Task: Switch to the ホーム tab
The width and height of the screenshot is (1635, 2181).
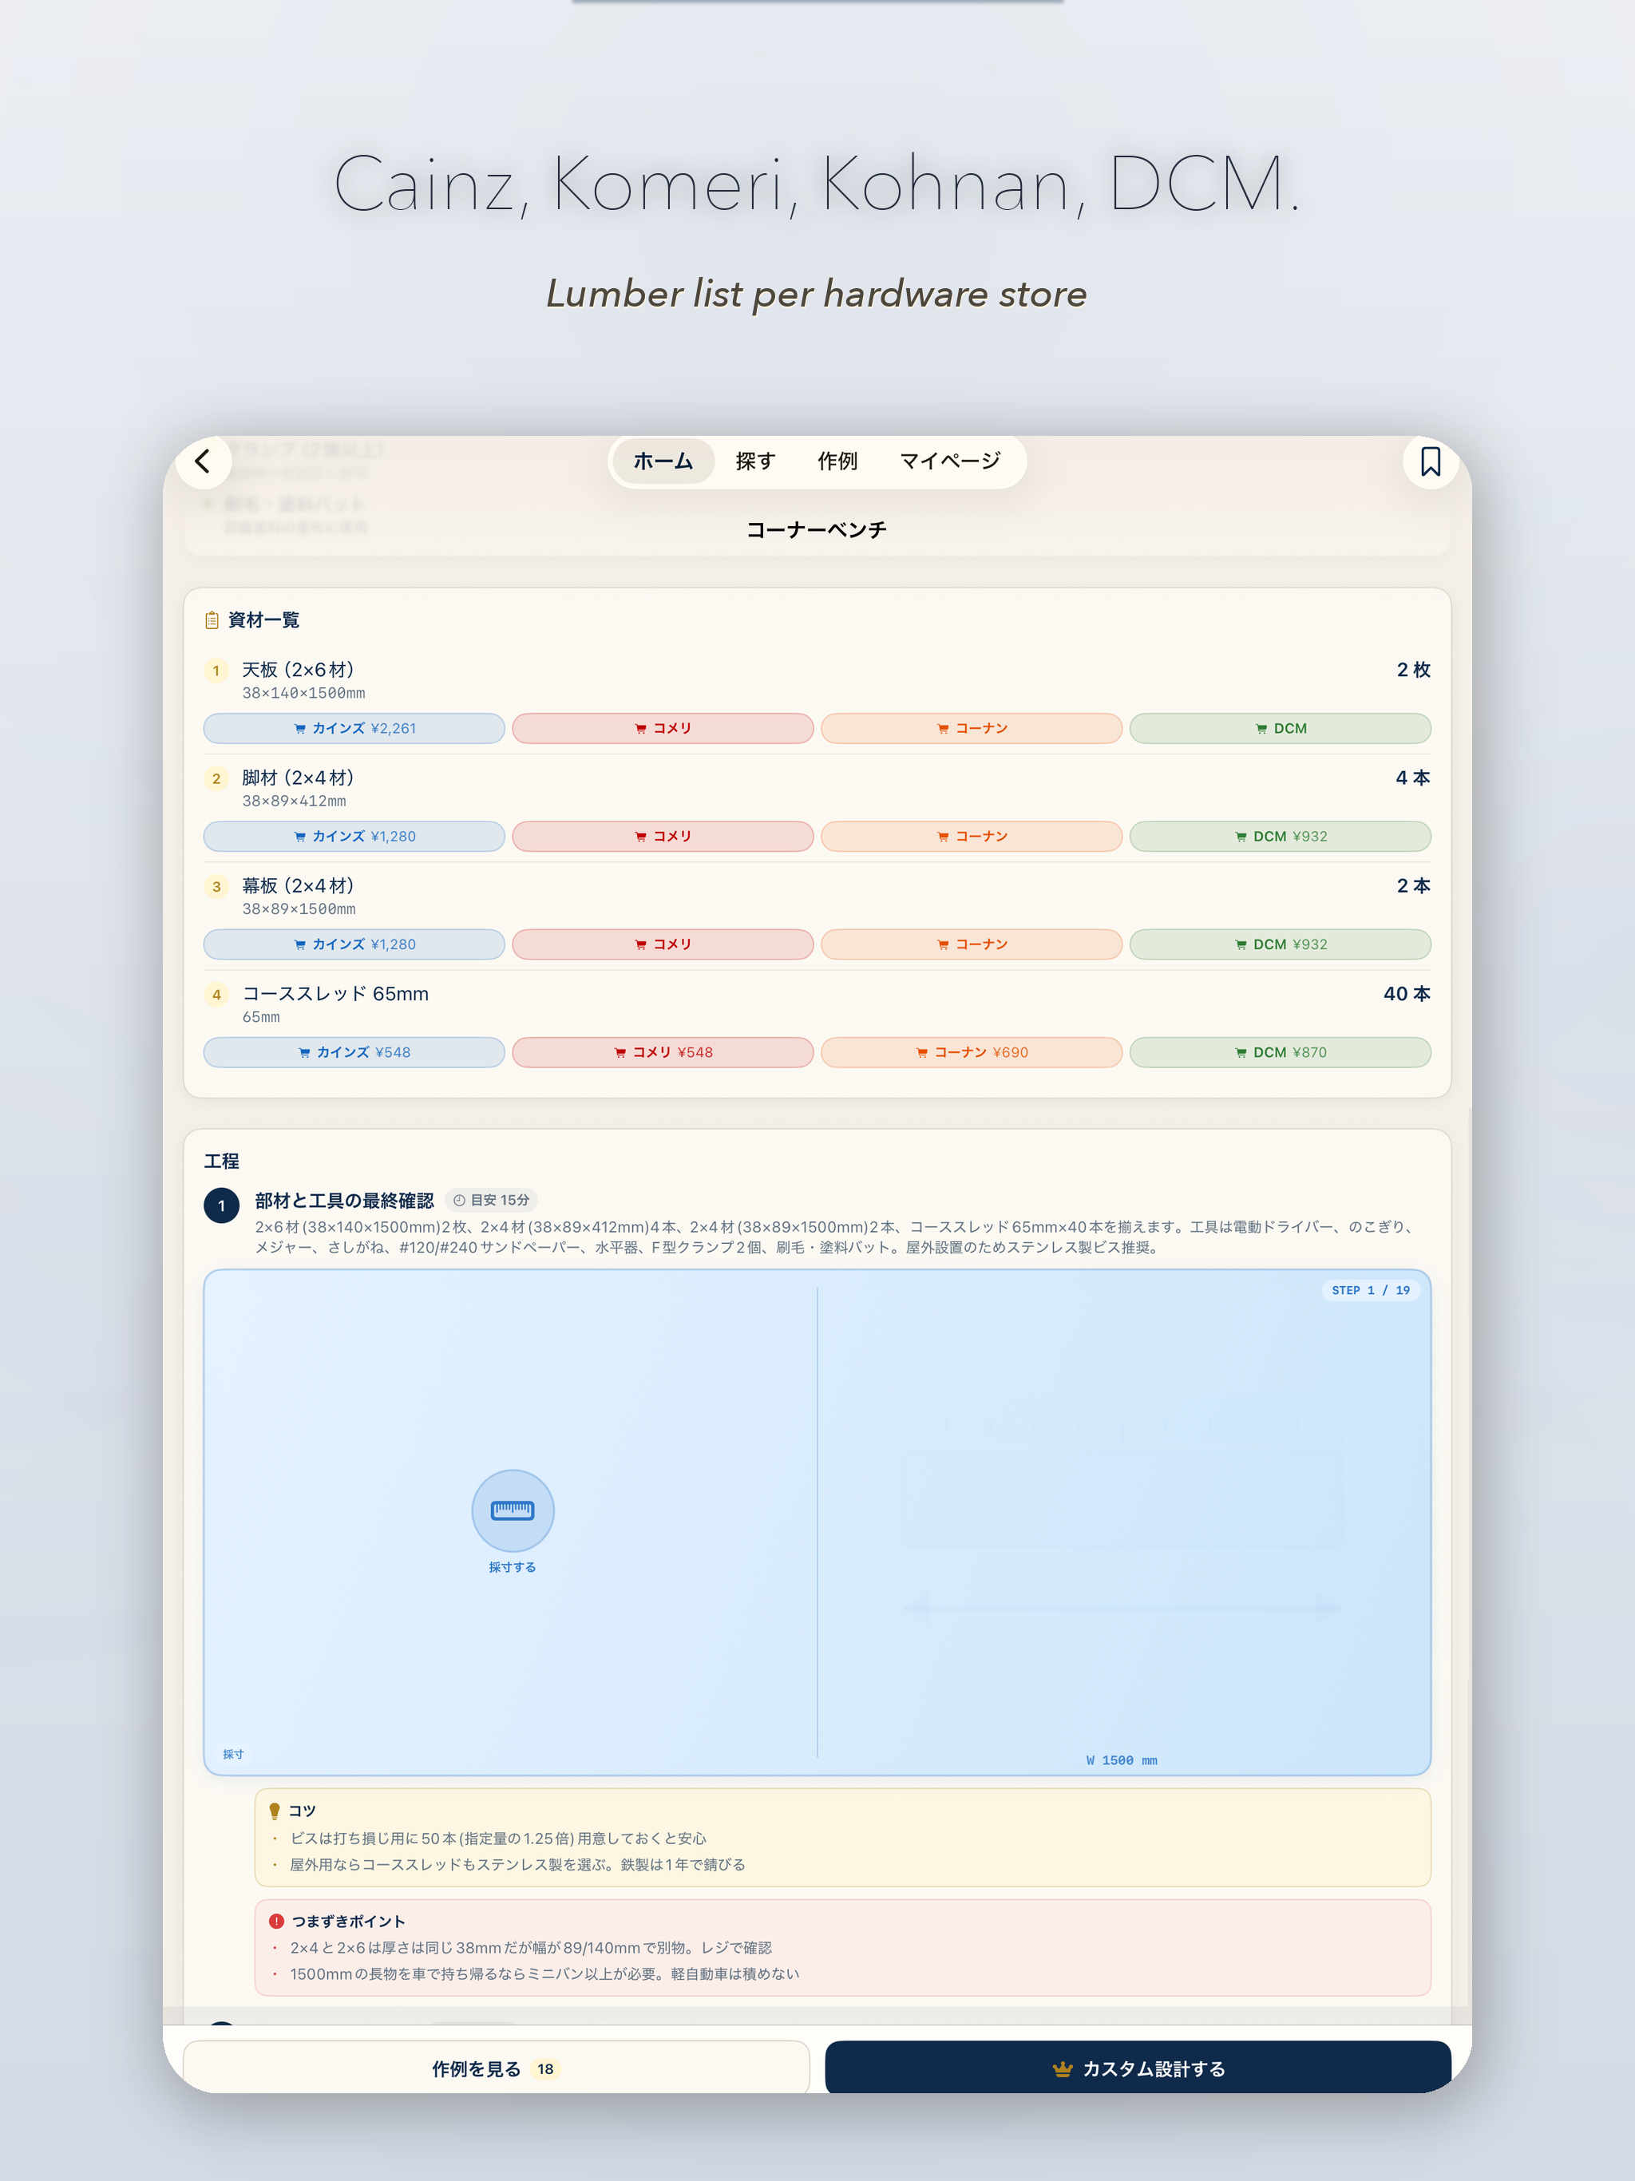Action: click(x=663, y=461)
